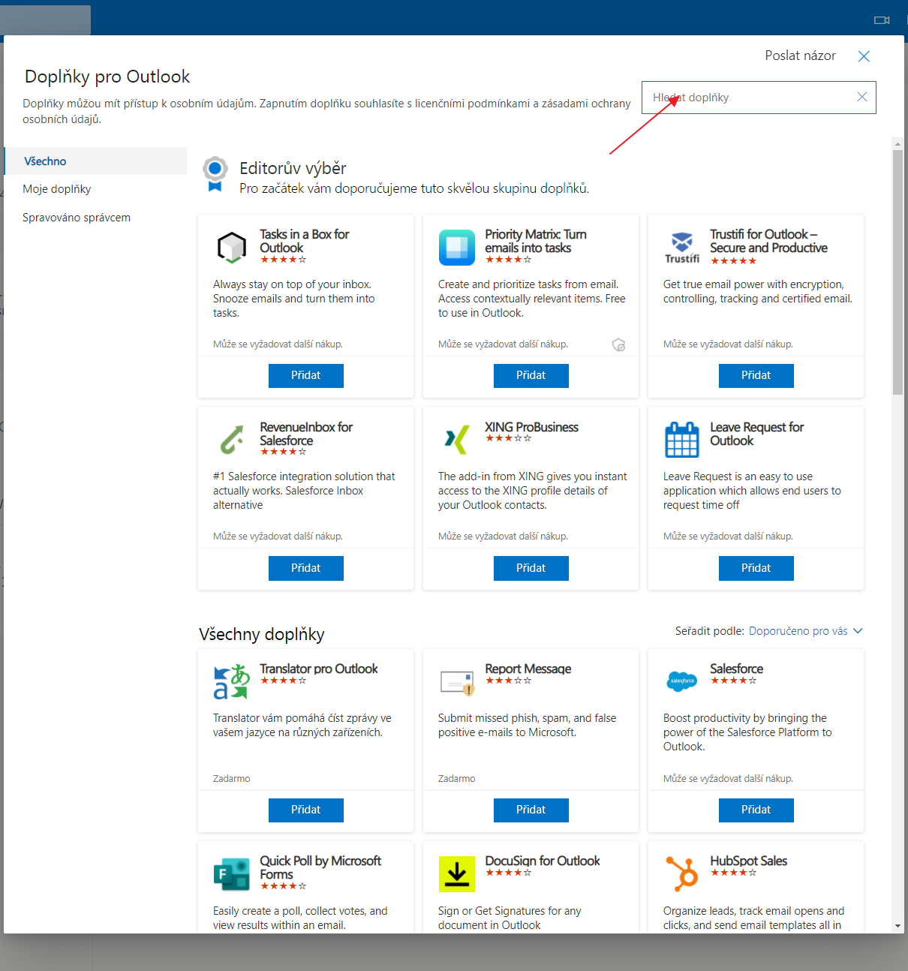Viewport: 908px width, 971px height.
Task: Click the XING ProBusiness logo icon
Action: click(457, 440)
